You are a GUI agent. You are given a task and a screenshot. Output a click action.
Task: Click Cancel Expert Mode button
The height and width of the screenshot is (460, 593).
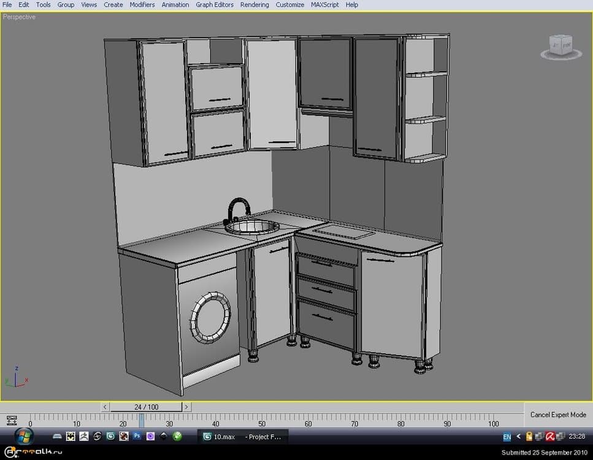click(557, 415)
